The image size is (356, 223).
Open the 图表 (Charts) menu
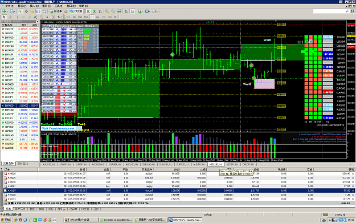pyautogui.click(x=46, y=6)
